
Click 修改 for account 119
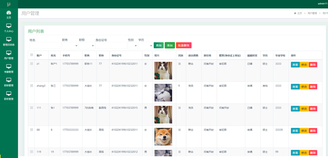coord(304,153)
